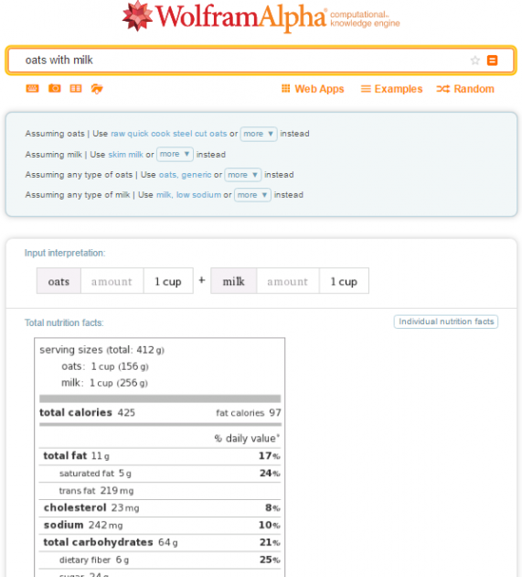
Task: Open the extended keyboard icon
Action: pyautogui.click(x=32, y=88)
